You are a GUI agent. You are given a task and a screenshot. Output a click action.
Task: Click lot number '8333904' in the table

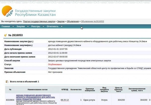10,100
